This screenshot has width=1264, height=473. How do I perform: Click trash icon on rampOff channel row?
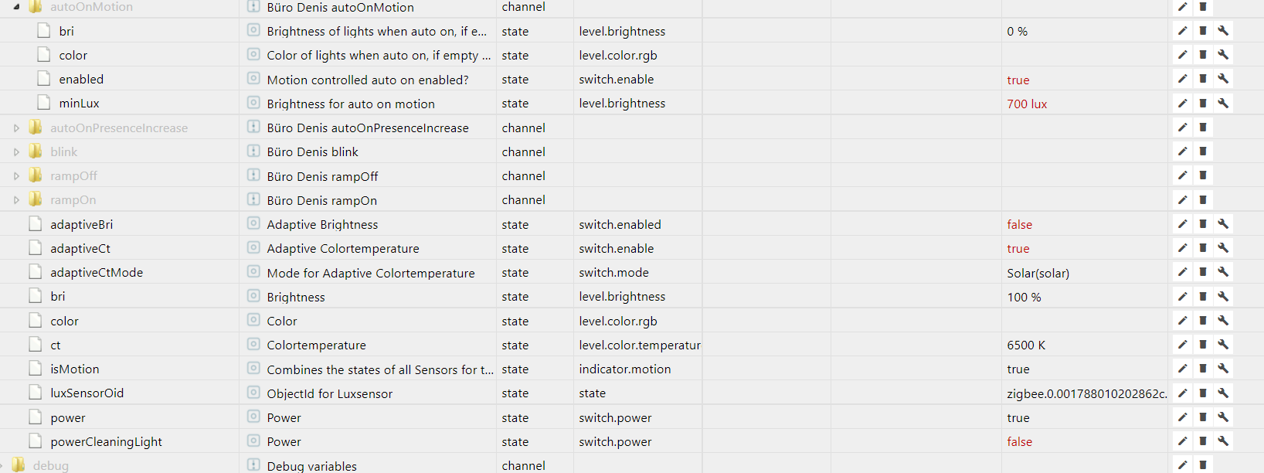coord(1203,175)
